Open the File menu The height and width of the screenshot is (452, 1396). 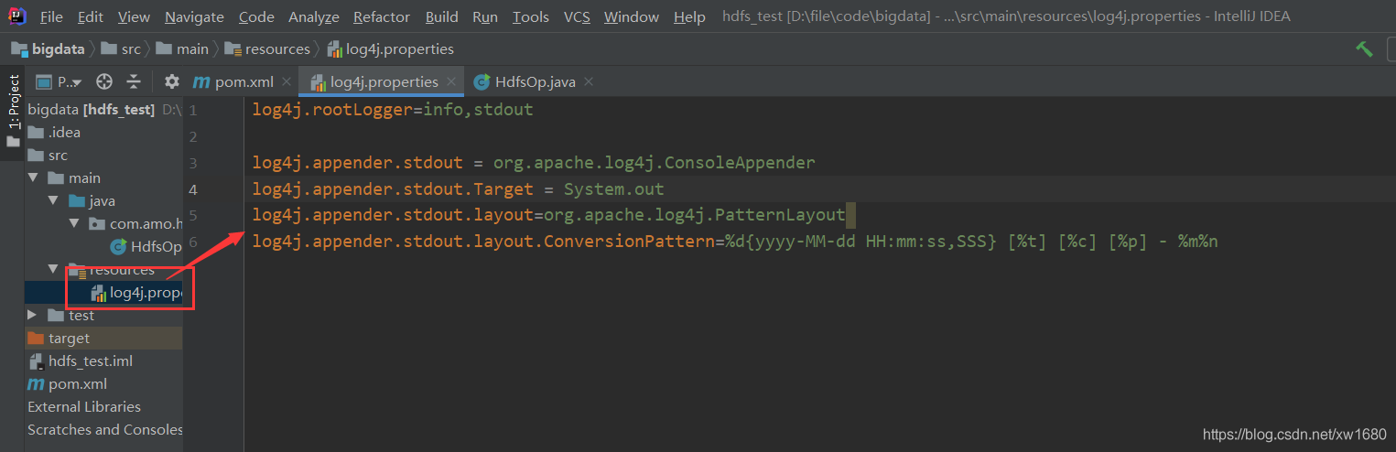51,16
